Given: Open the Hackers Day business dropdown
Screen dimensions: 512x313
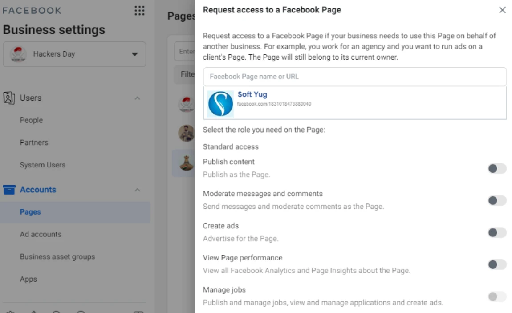Looking at the screenshot, I should tap(134, 54).
